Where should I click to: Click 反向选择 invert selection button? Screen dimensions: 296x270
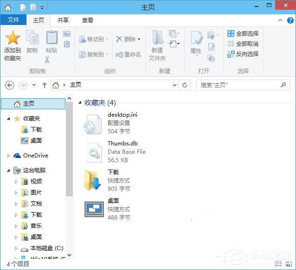tap(243, 54)
